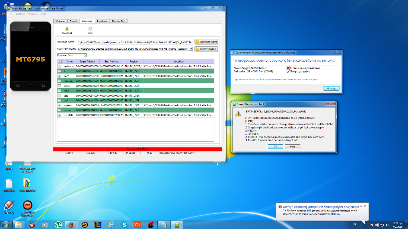
Task: Toggle the userdata partition checkbox
Action: click(x=60, y=115)
